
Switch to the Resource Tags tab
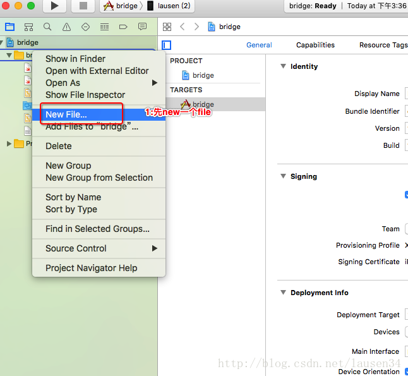(383, 45)
